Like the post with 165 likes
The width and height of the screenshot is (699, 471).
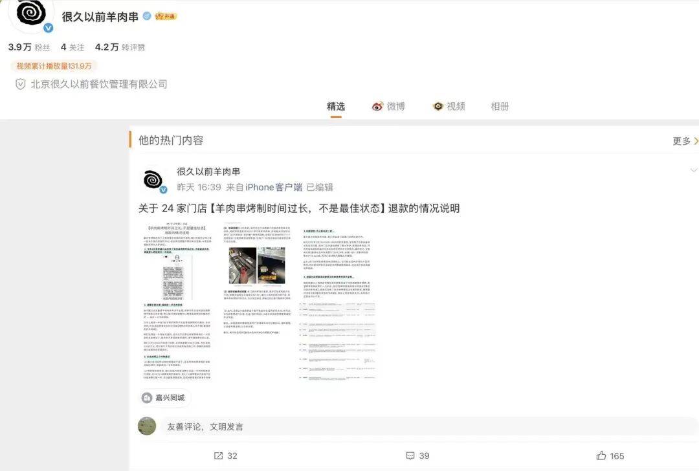click(x=610, y=456)
